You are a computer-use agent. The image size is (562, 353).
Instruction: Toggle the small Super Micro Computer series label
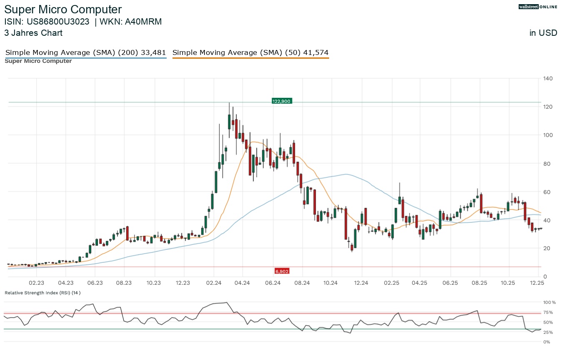(38, 61)
